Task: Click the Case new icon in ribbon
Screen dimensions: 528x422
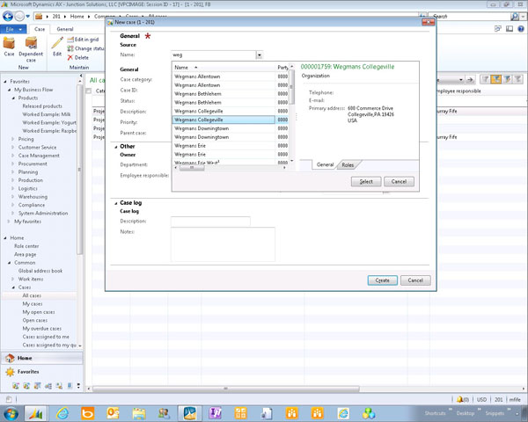Action: pos(9,47)
